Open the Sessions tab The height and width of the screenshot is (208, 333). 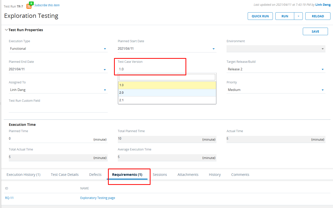click(x=160, y=175)
